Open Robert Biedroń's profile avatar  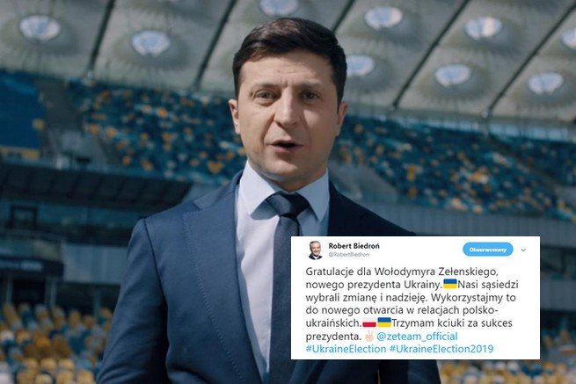point(315,250)
